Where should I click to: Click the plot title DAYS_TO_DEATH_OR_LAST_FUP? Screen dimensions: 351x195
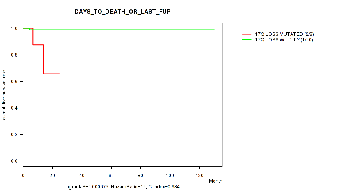click(122, 12)
